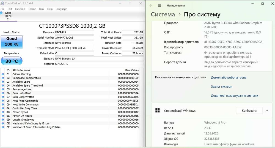
Task: Maximize the Settings window
Action: point(263,4)
